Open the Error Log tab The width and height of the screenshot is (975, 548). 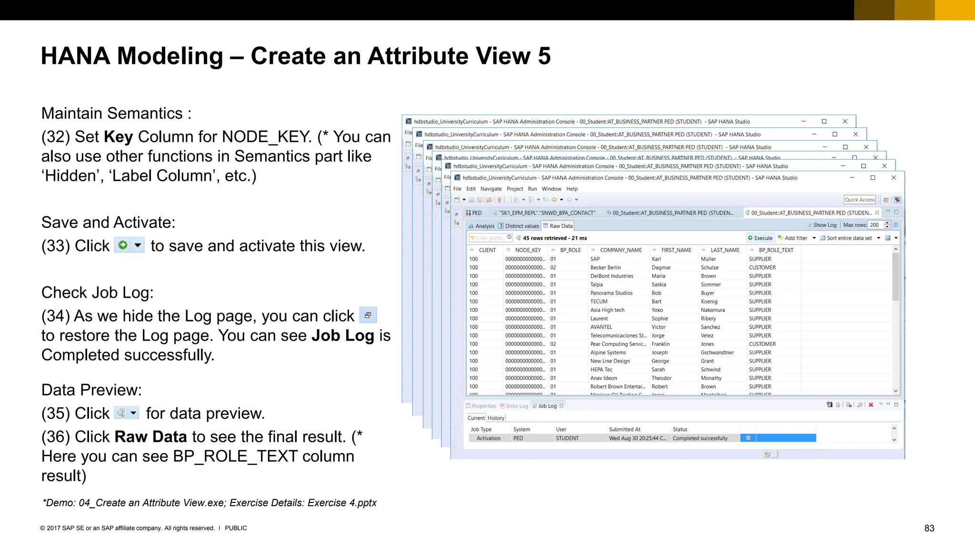(514, 406)
